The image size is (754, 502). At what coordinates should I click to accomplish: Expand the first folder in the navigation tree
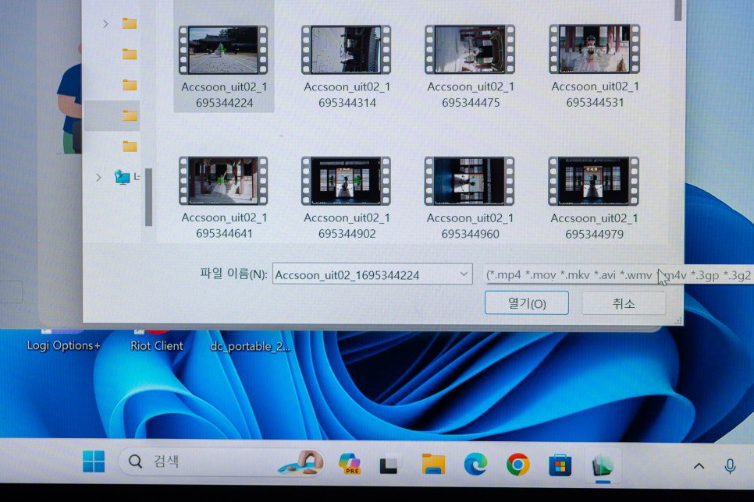click(x=105, y=23)
